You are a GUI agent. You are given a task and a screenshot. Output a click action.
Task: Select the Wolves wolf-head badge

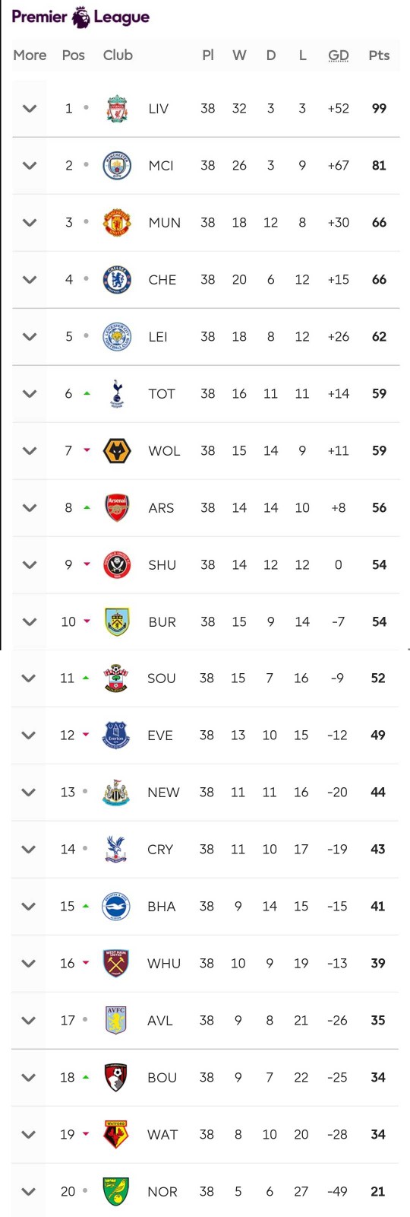click(117, 451)
